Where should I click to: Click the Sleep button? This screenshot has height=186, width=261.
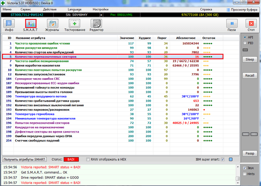point(250,59)
